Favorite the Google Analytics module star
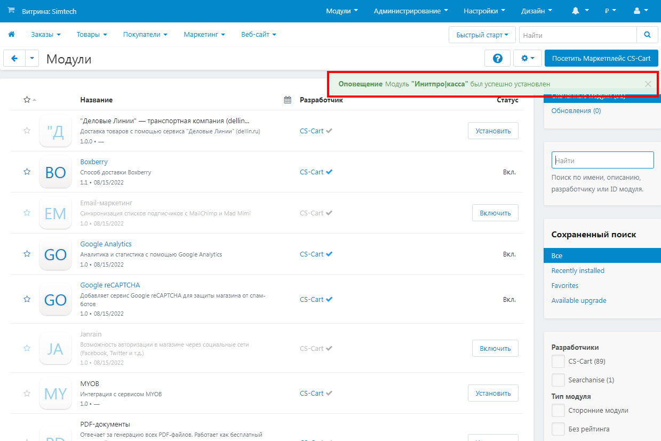The width and height of the screenshot is (661, 441). (27, 254)
